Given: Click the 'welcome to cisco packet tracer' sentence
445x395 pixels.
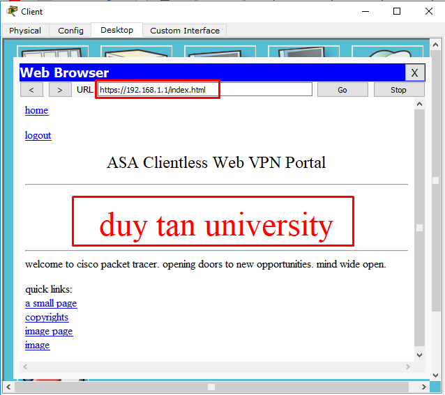Looking at the screenshot, I should tap(206, 264).
